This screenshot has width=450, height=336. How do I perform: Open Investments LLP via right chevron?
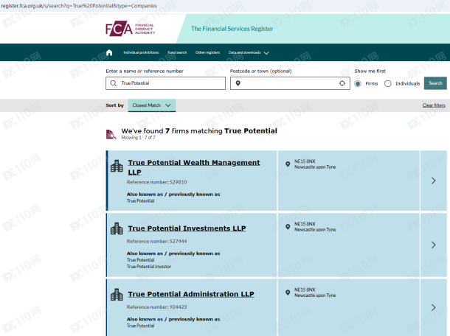(433, 245)
